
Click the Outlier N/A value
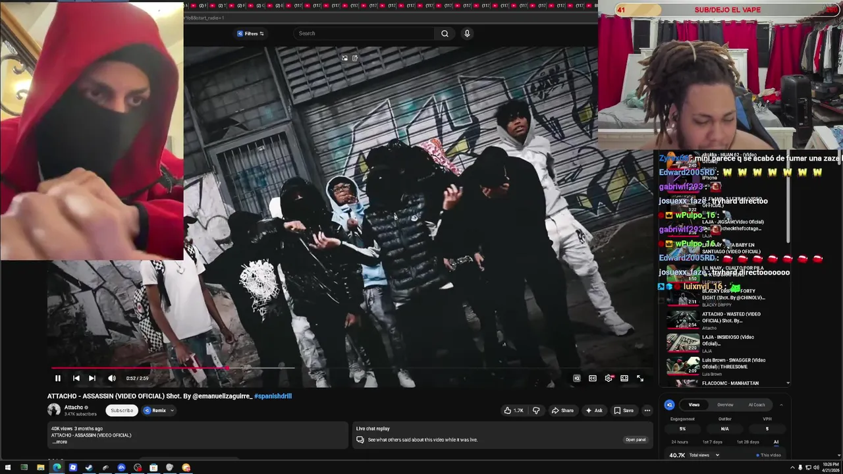click(x=724, y=429)
